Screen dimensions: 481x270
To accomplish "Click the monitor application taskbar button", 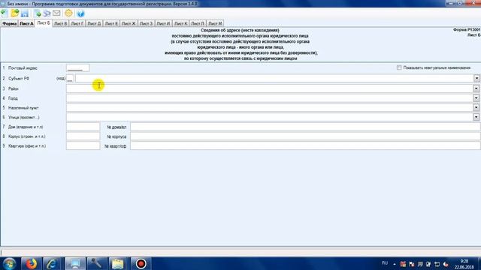I will coord(75,263).
